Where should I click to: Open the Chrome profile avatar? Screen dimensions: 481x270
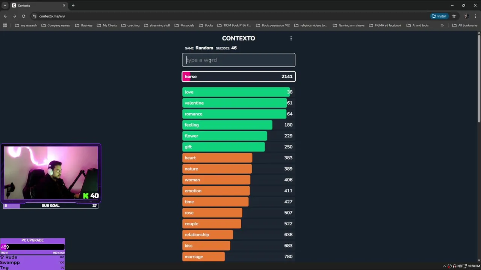coord(466,16)
